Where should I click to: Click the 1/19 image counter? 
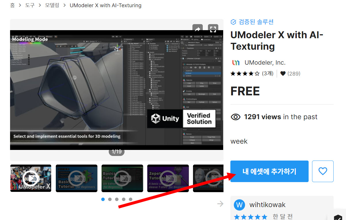pos(116,152)
